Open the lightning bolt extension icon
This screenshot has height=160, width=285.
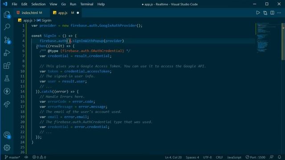[x=7, y=91]
